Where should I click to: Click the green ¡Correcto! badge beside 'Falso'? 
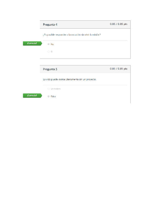[33, 95]
